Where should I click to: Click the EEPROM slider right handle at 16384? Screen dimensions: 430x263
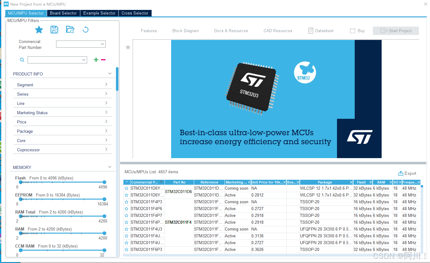[x=104, y=199]
